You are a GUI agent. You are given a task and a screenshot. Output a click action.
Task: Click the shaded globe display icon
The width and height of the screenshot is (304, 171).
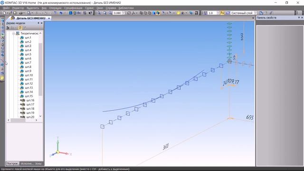158,13
